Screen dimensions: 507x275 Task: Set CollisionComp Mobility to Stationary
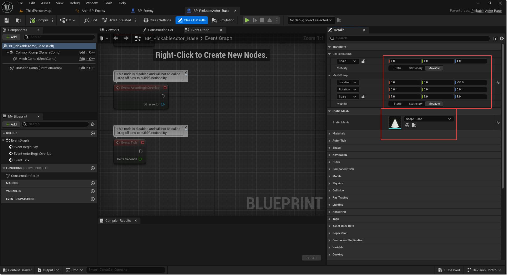[x=416, y=68]
